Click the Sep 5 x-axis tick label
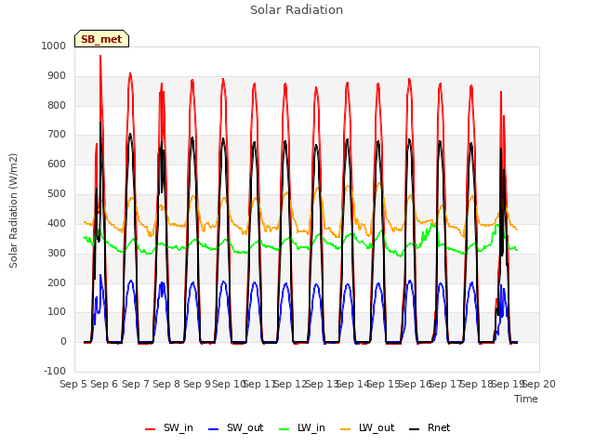 73,384
